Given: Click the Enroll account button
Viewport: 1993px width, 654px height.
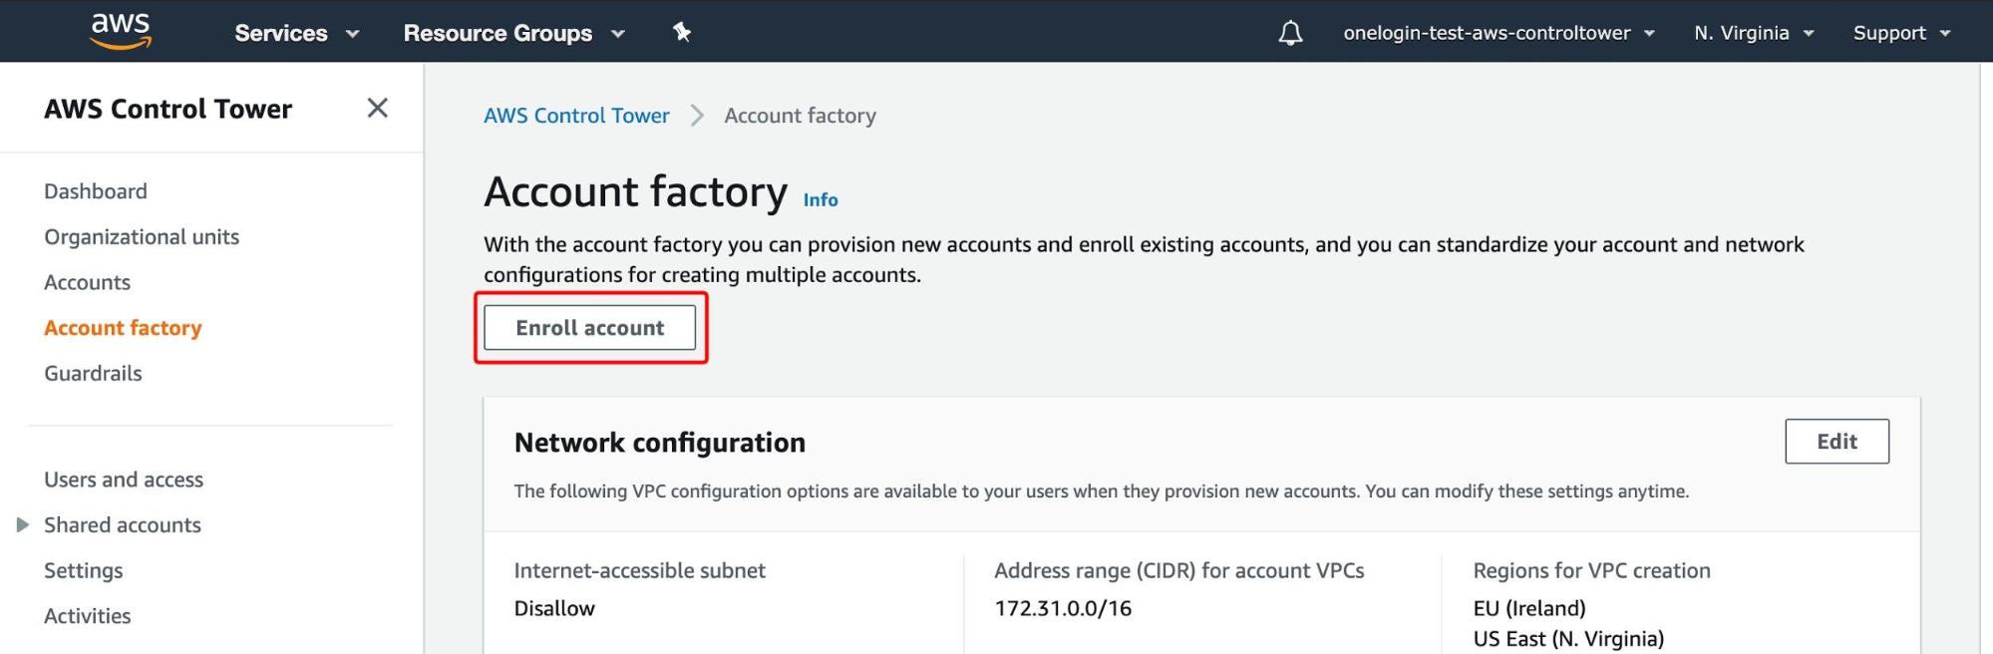Looking at the screenshot, I should [x=589, y=327].
